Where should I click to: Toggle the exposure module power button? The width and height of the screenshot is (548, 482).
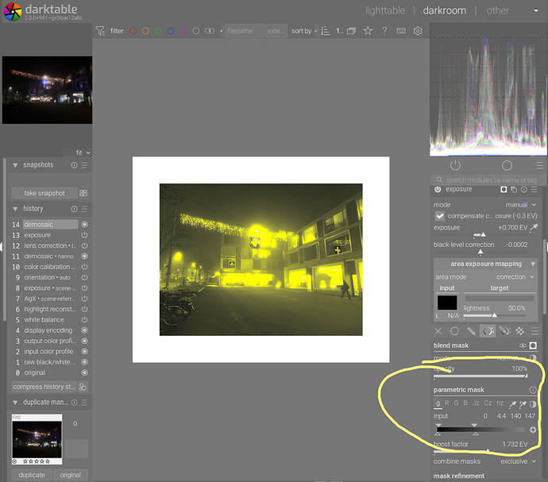(x=438, y=190)
